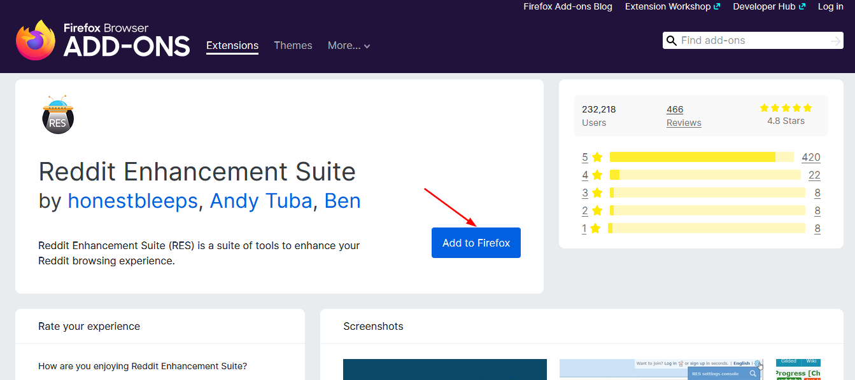The width and height of the screenshot is (855, 380).
Task: Click the Developer Hub external-link icon
Action: (802, 6)
